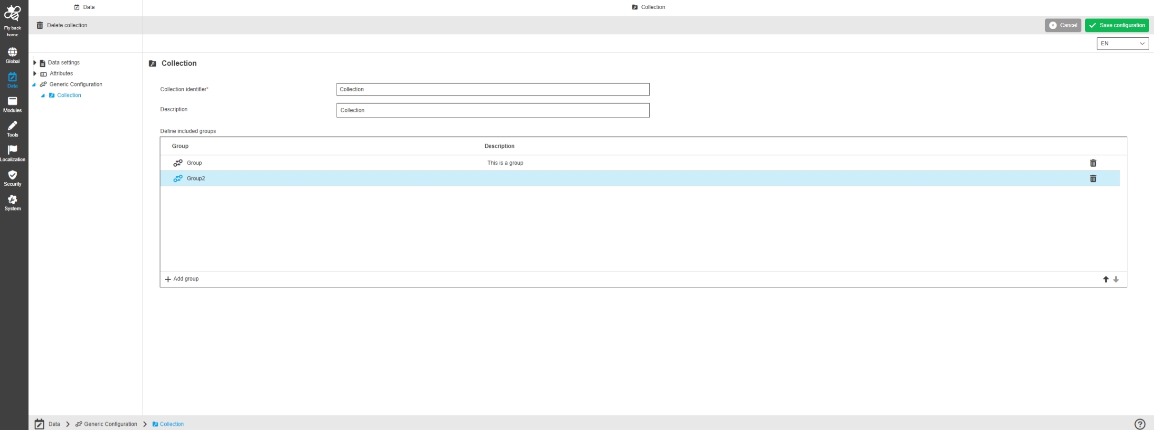Delete the Group row with trash icon
Viewport: 1154px width, 430px height.
pyautogui.click(x=1093, y=163)
